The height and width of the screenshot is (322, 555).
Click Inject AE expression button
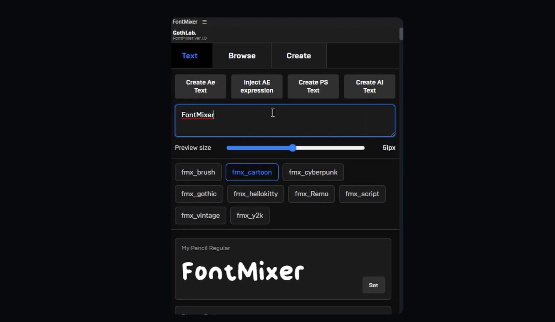[x=257, y=86]
